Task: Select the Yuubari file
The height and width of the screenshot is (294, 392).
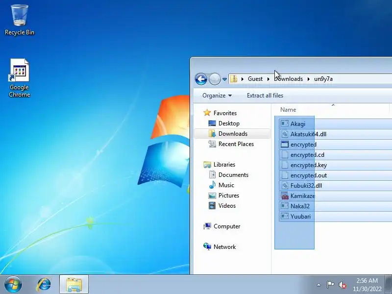Action: 300,217
